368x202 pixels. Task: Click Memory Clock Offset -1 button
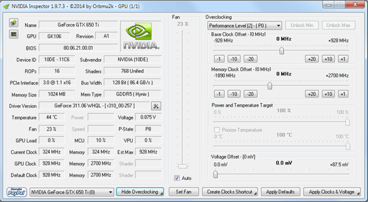219,94
